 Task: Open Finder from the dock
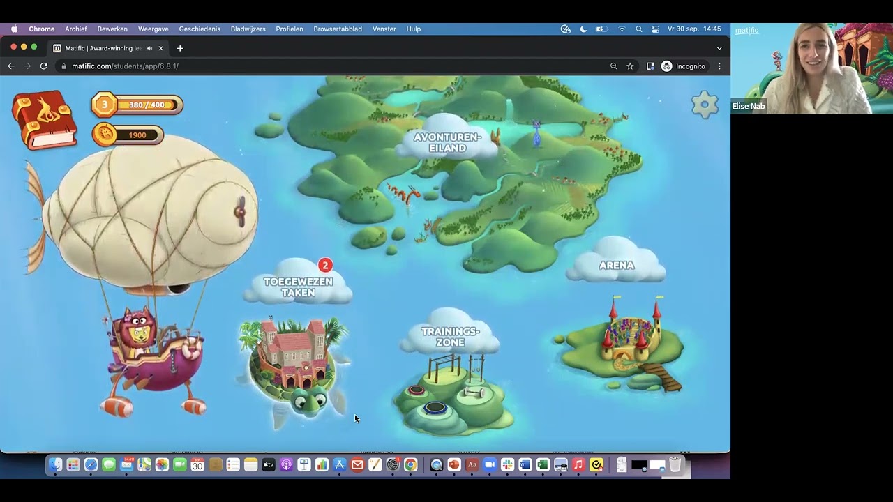point(55,465)
